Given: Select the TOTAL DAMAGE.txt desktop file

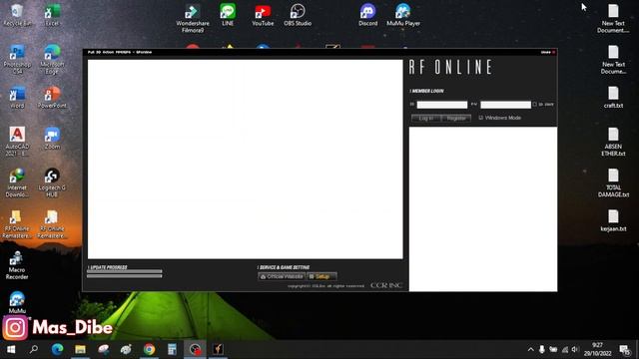Looking at the screenshot, I should click(613, 182).
